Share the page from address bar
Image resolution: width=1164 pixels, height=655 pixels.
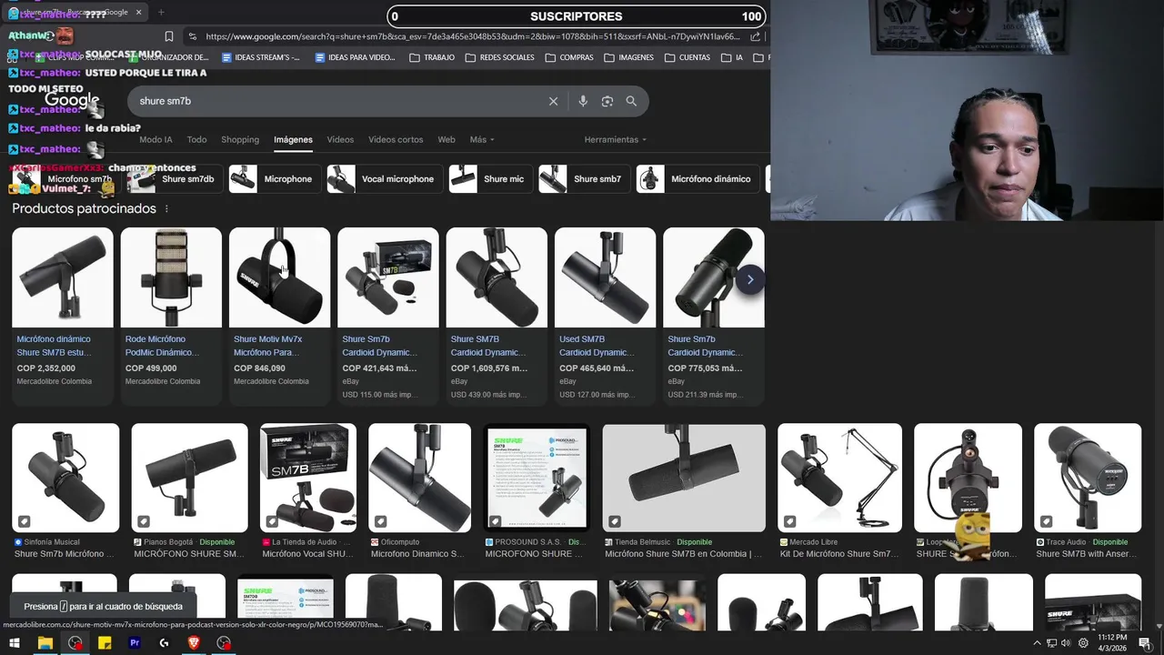[x=756, y=36]
